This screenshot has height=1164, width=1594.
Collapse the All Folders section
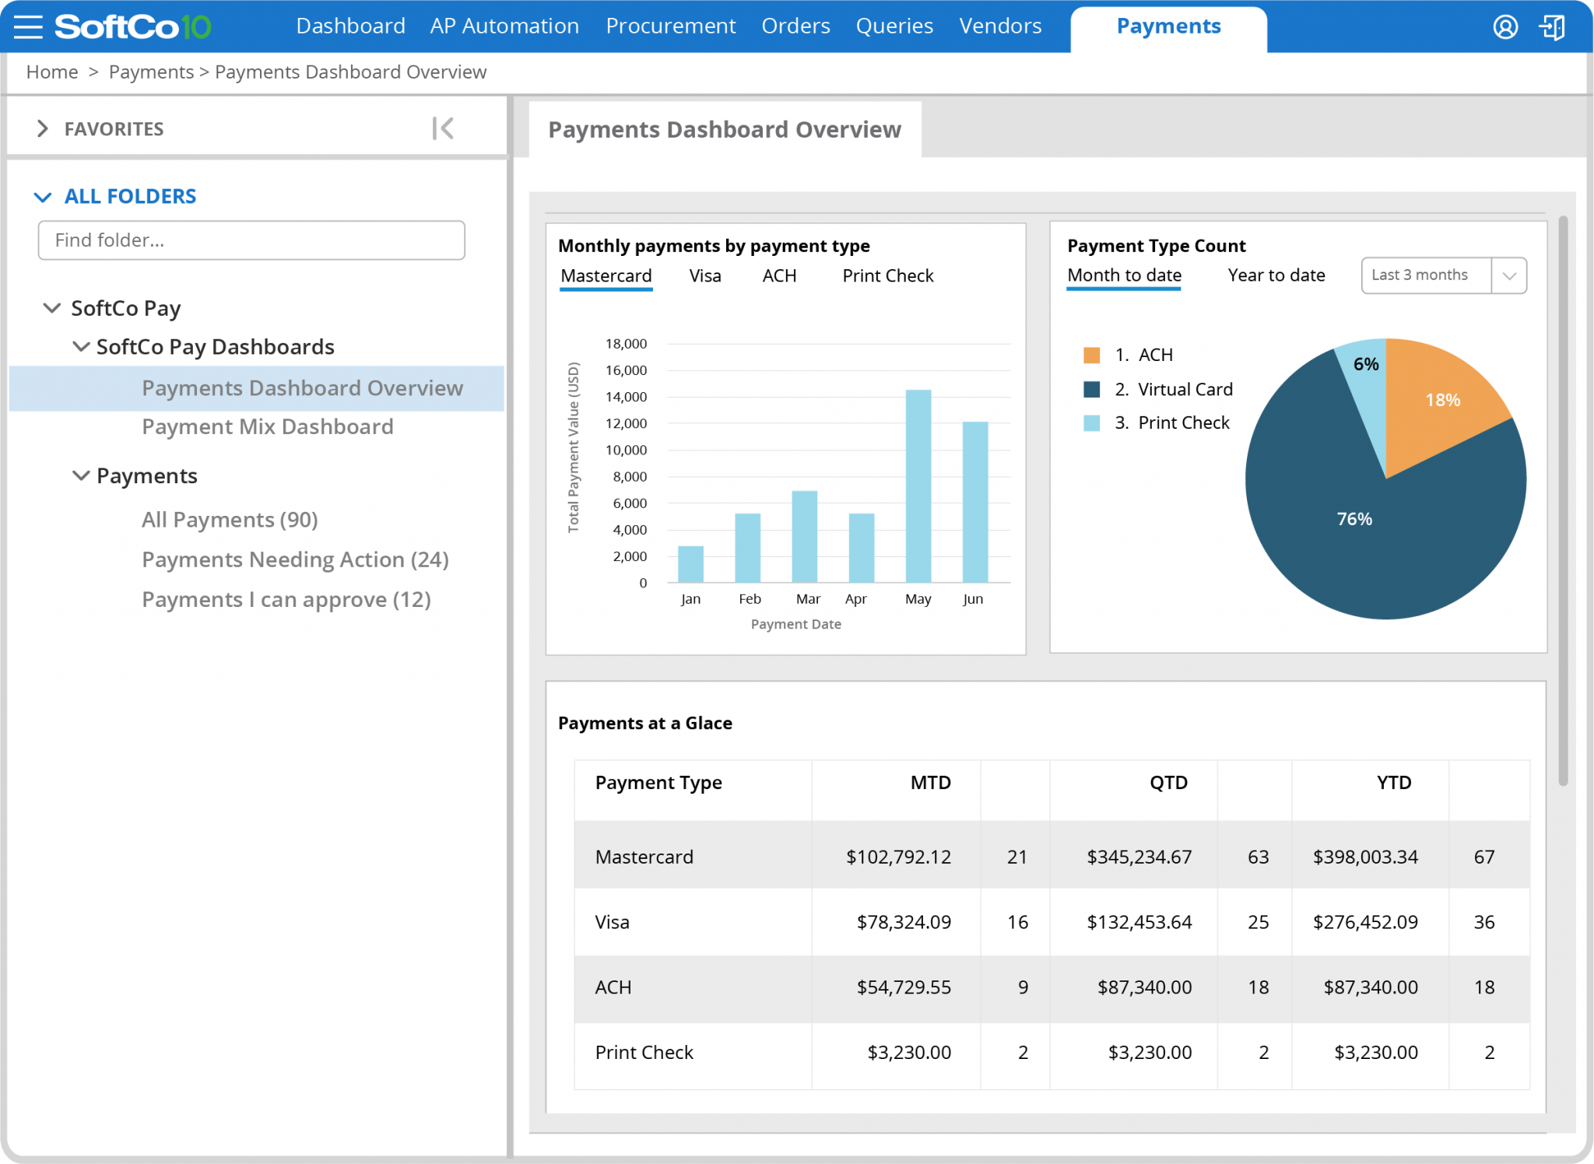click(44, 197)
